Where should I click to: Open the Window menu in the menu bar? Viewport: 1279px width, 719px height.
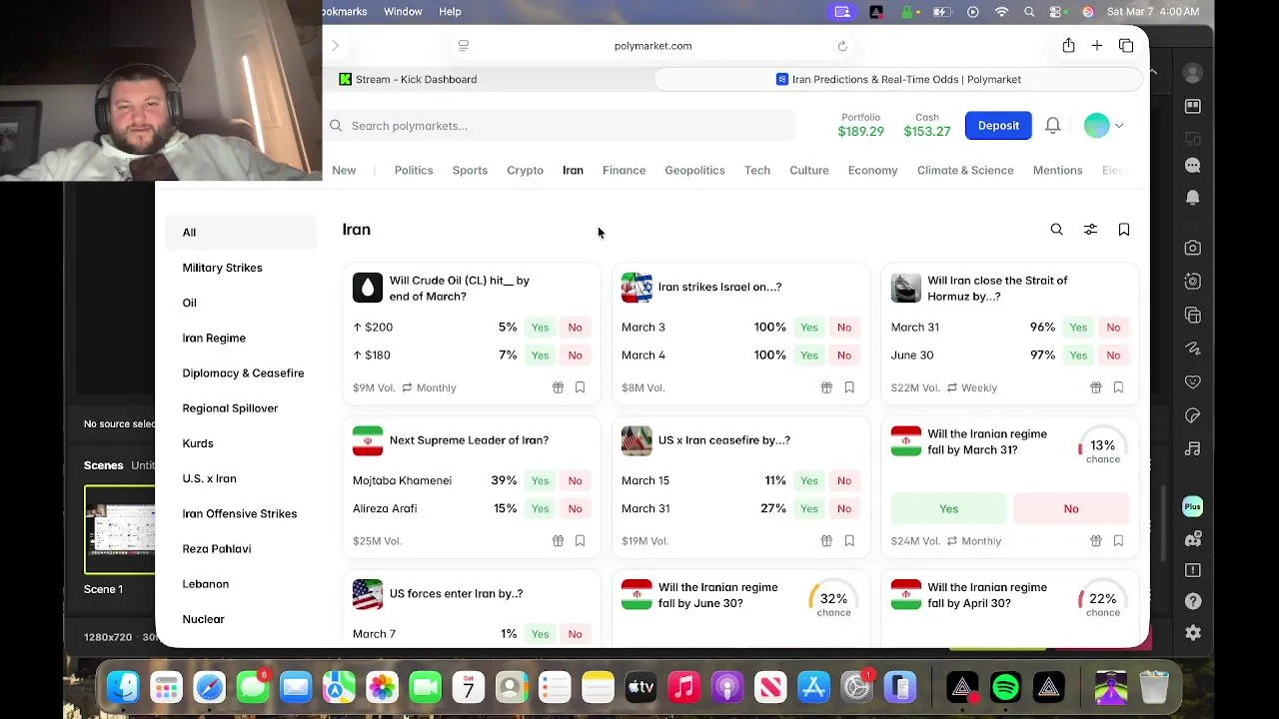click(403, 12)
